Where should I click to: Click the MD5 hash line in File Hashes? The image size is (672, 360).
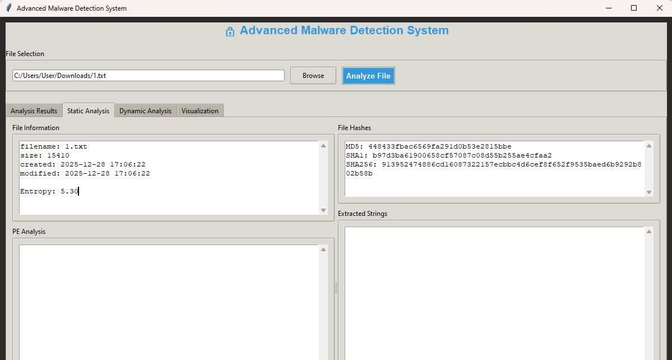428,147
